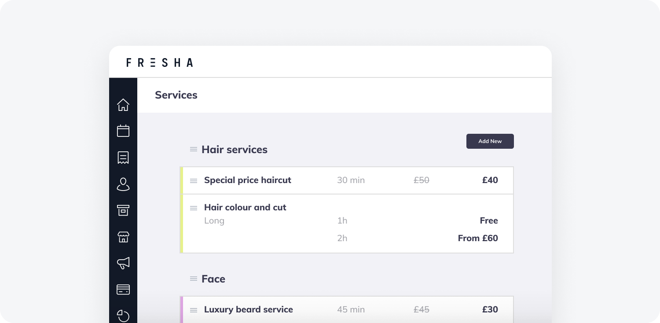660x323 pixels.
Task: Open the Home icon in sidebar
Action: pos(123,105)
